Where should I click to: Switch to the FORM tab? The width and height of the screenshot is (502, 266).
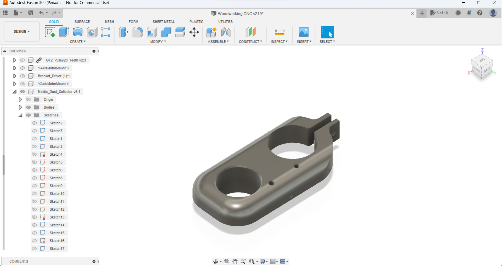click(x=133, y=22)
